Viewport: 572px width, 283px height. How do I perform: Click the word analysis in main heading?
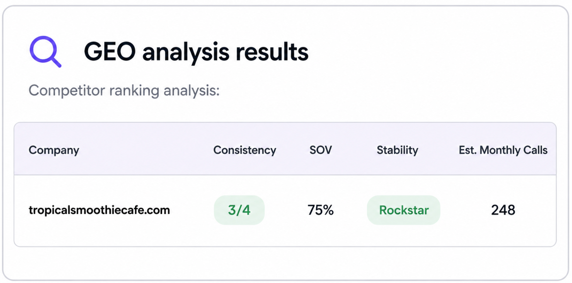pos(186,52)
